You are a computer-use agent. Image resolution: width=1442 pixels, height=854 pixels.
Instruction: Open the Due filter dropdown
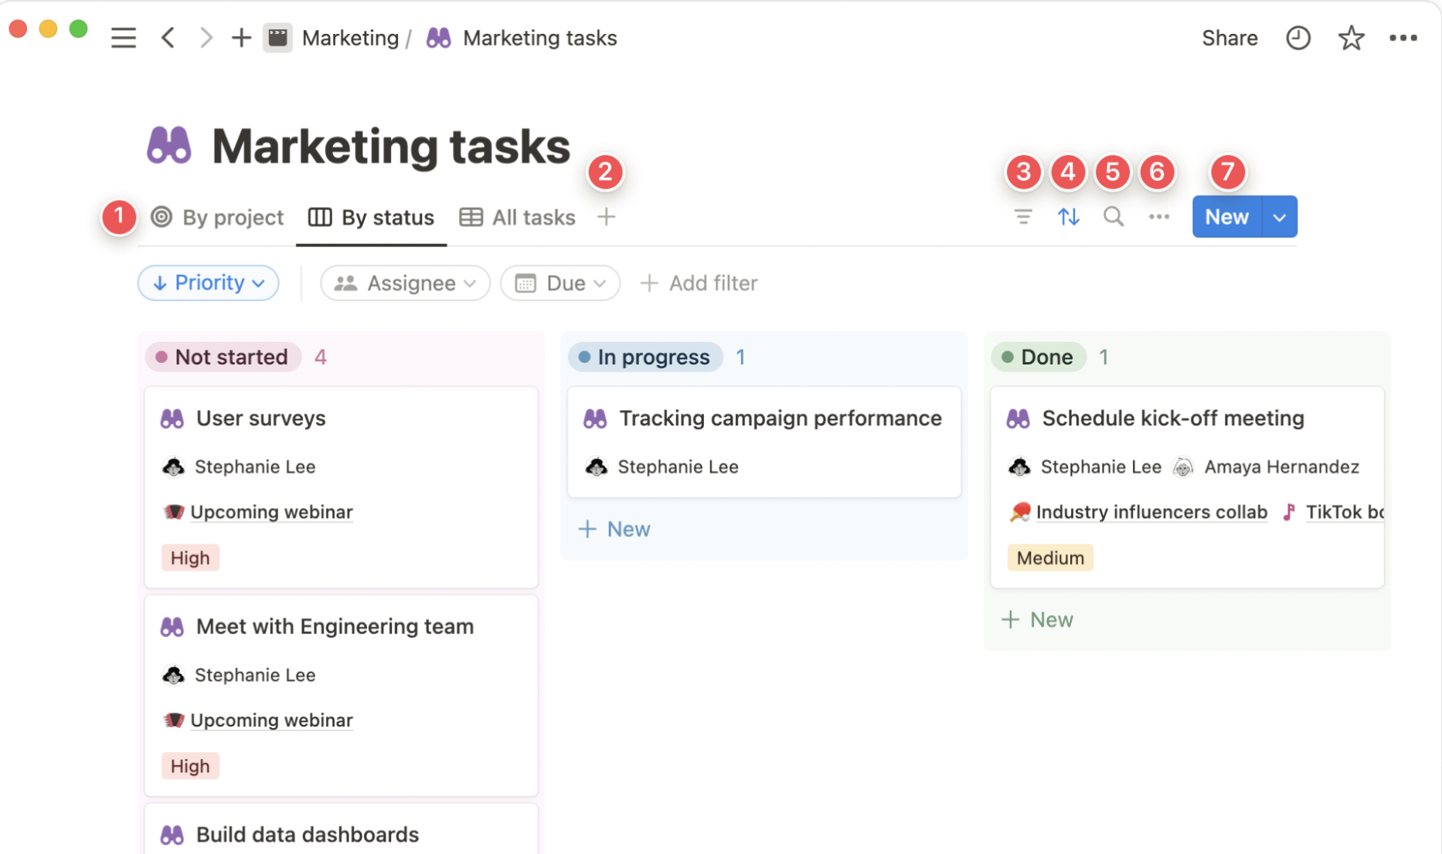pyautogui.click(x=559, y=283)
